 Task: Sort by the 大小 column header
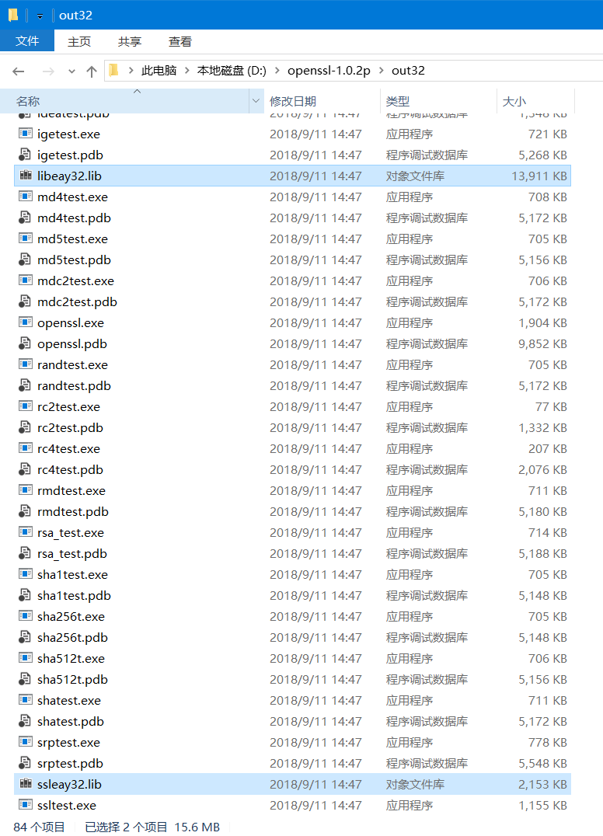[x=536, y=101]
